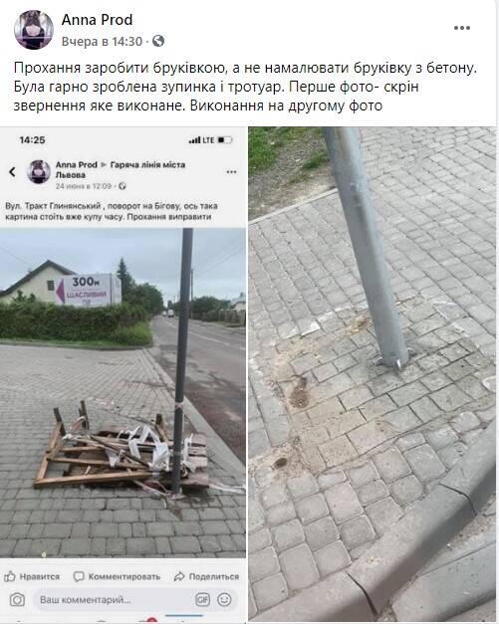The image size is (499, 624).
Task: Click the public globe privacy icon
Action: point(158,41)
